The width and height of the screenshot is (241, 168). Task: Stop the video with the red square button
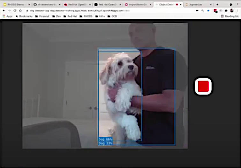(x=203, y=86)
